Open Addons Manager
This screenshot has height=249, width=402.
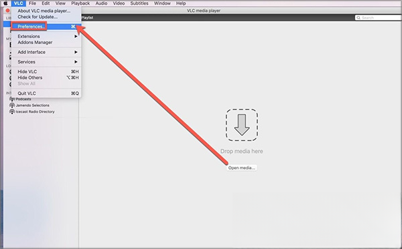[46, 43]
